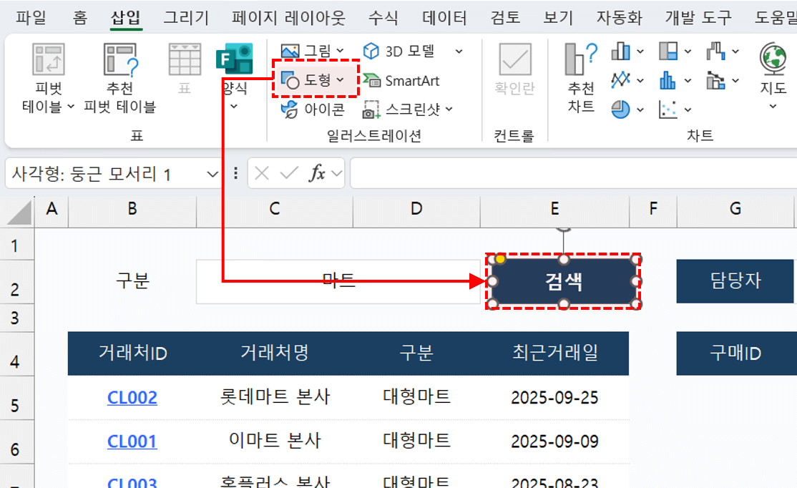Follow the CL002 hyperlink
Image resolution: width=797 pixels, height=488 pixels.
(x=132, y=398)
